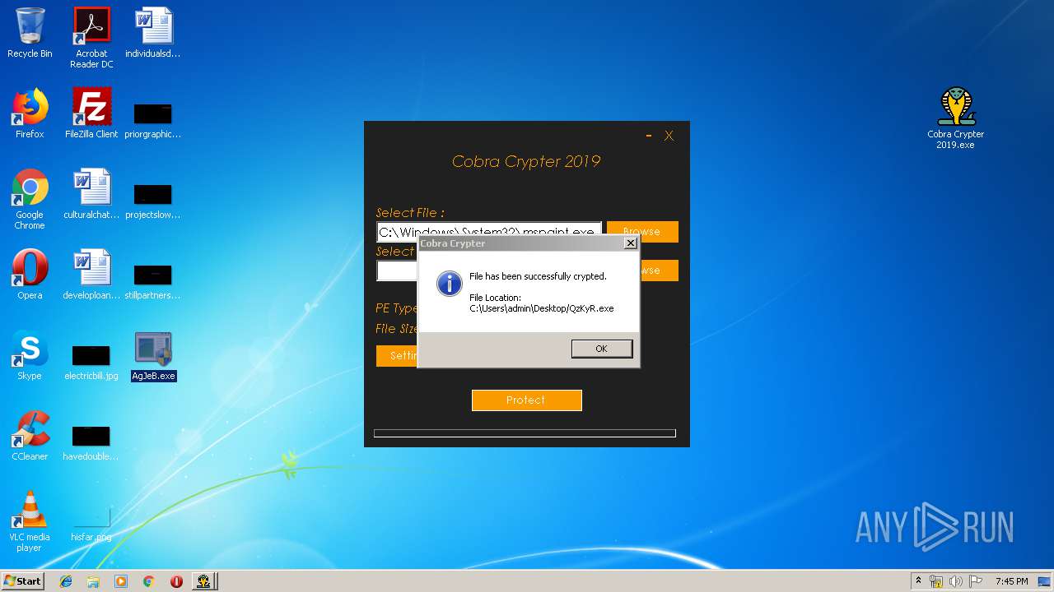
Task: Click the 'File has been successfully crypted.' text
Action: (x=538, y=276)
